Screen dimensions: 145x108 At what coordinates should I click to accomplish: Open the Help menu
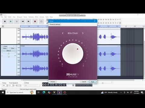pyautogui.click(x=51, y=17)
